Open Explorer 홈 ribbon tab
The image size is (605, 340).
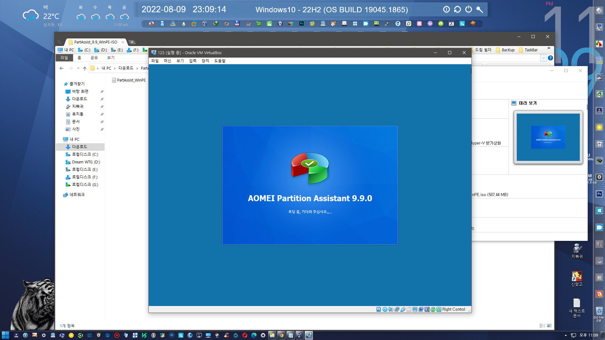point(79,58)
